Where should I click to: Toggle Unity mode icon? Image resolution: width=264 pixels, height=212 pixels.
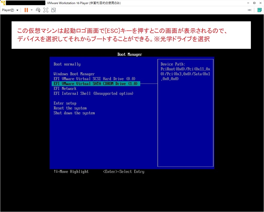point(54,10)
